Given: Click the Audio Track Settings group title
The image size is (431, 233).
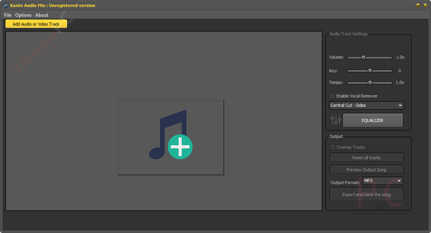Looking at the screenshot, I should (348, 34).
